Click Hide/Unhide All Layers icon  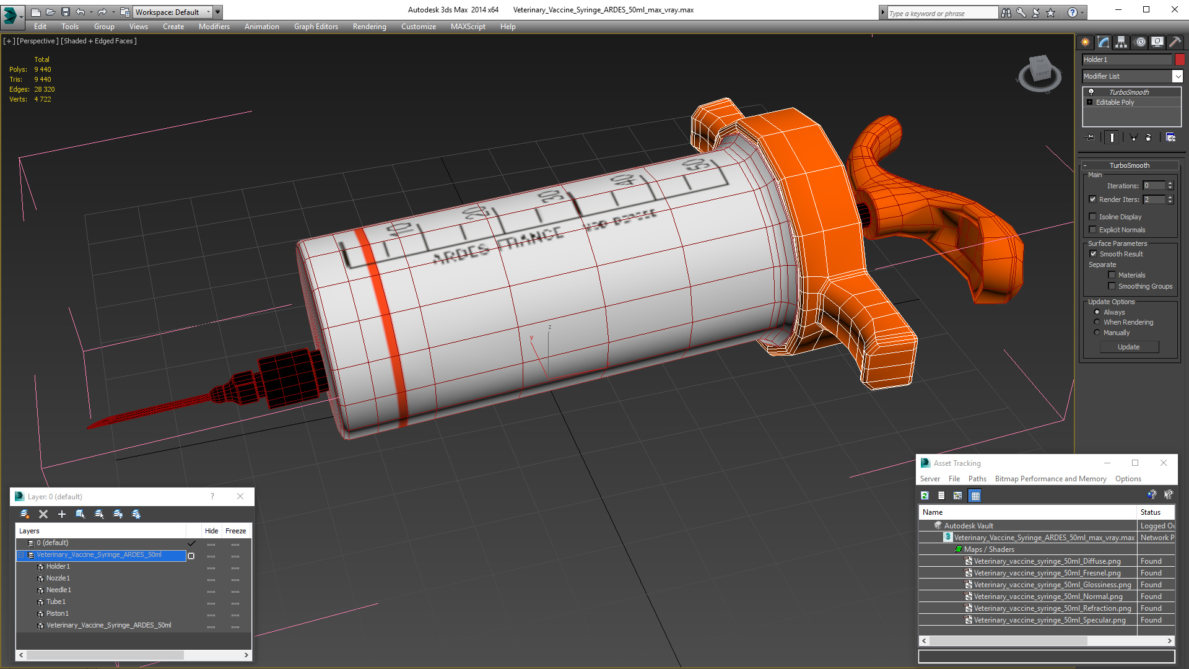(118, 514)
